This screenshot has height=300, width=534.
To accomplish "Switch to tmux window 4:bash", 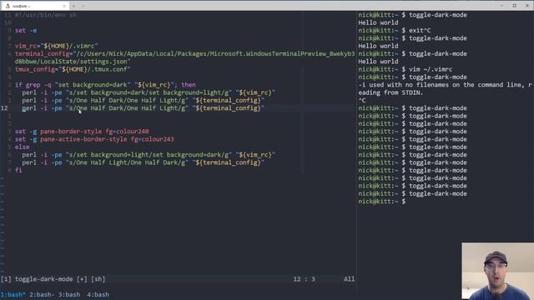I will pyautogui.click(x=98, y=294).
